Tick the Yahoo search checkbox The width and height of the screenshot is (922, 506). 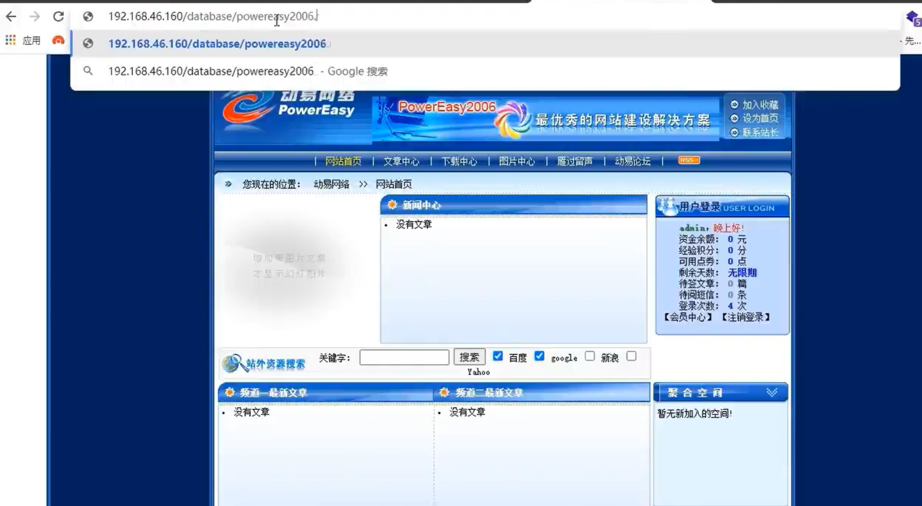[x=631, y=356]
